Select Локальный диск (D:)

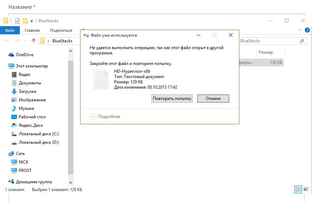click(x=39, y=142)
